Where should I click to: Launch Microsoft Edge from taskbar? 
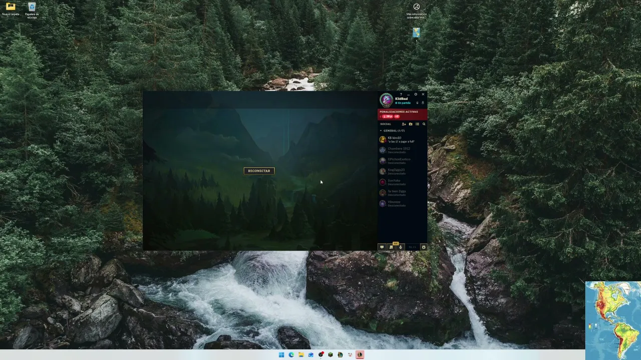point(291,355)
